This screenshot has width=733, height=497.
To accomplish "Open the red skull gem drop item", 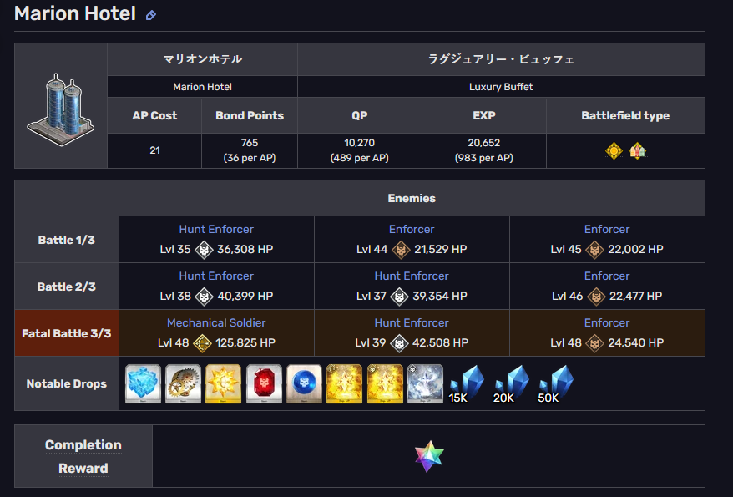I will coord(264,384).
